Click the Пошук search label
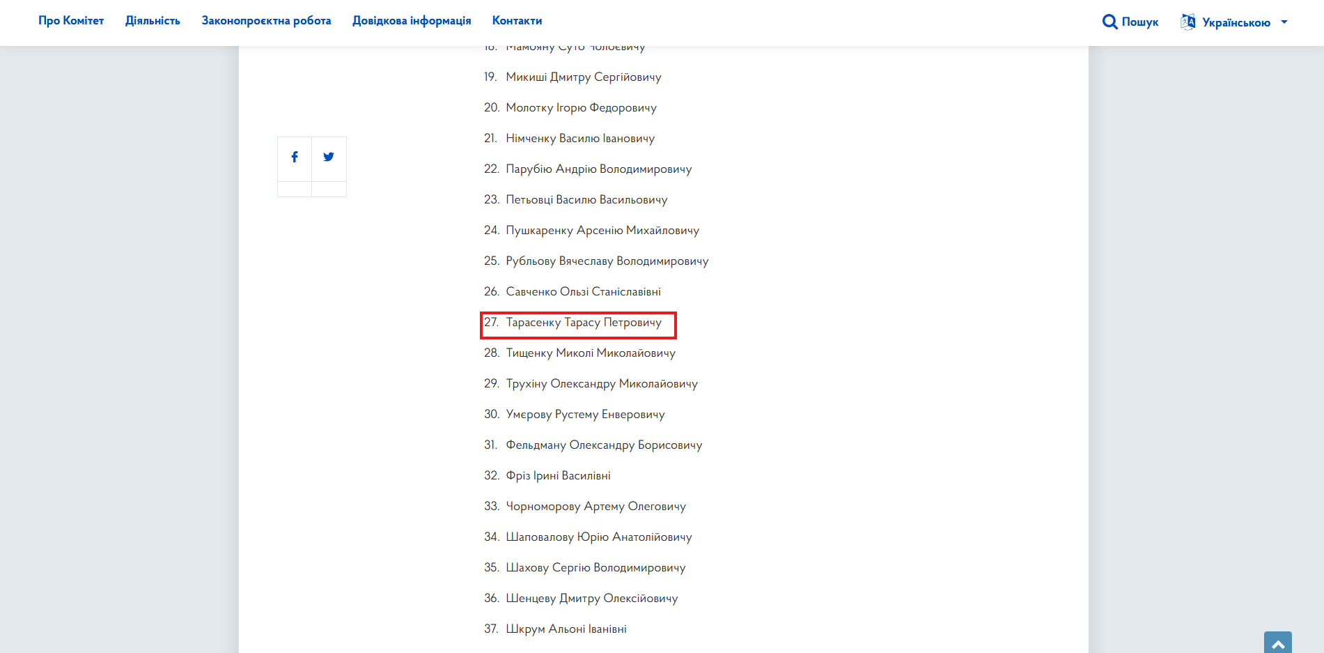This screenshot has width=1324, height=653. [1140, 22]
